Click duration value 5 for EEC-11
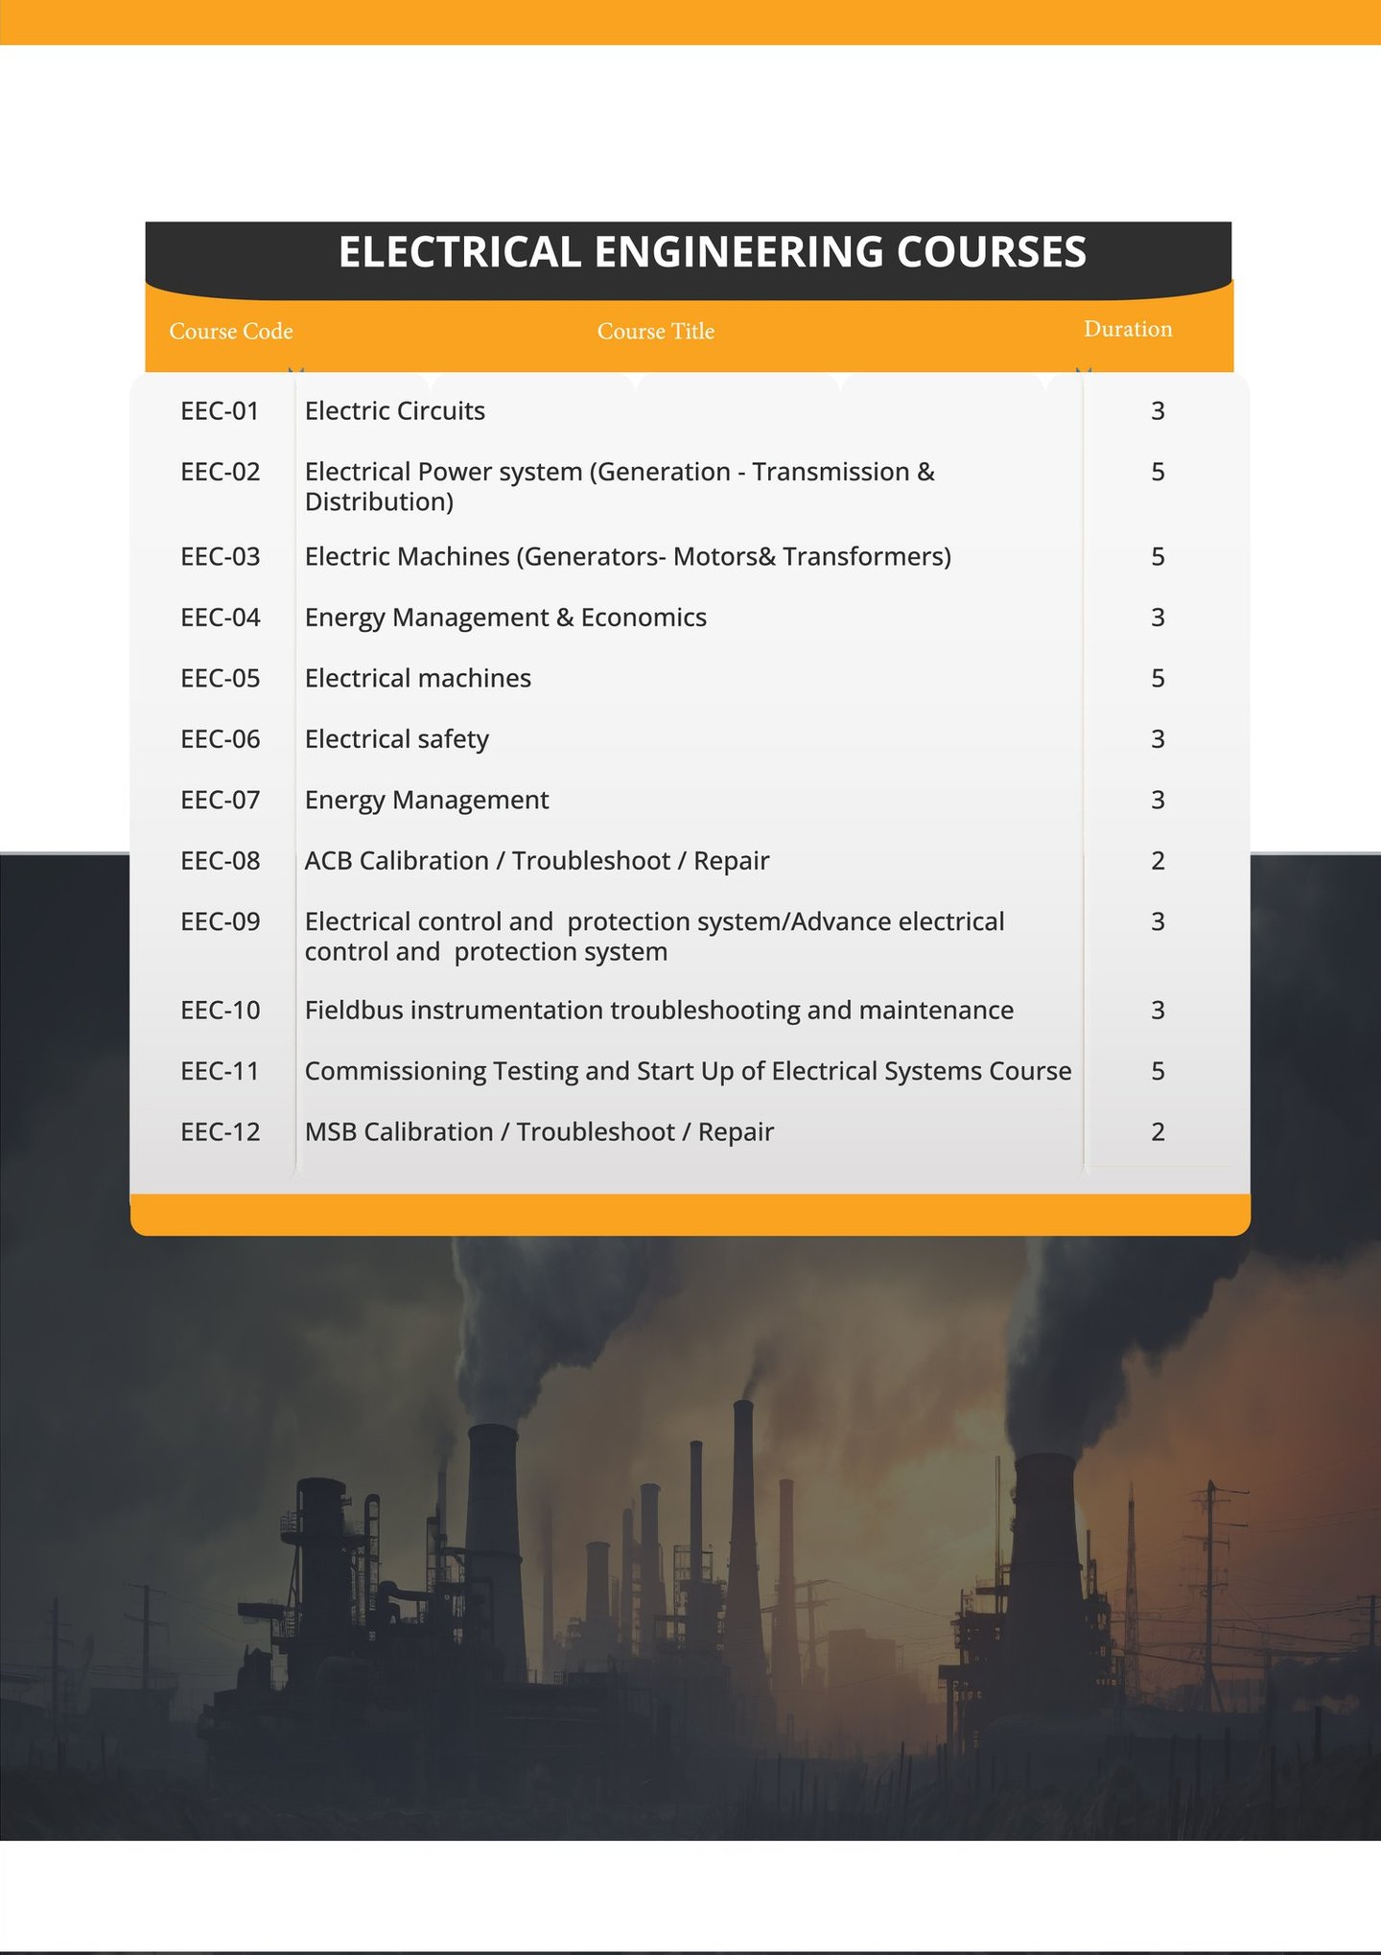 click(x=1159, y=1071)
